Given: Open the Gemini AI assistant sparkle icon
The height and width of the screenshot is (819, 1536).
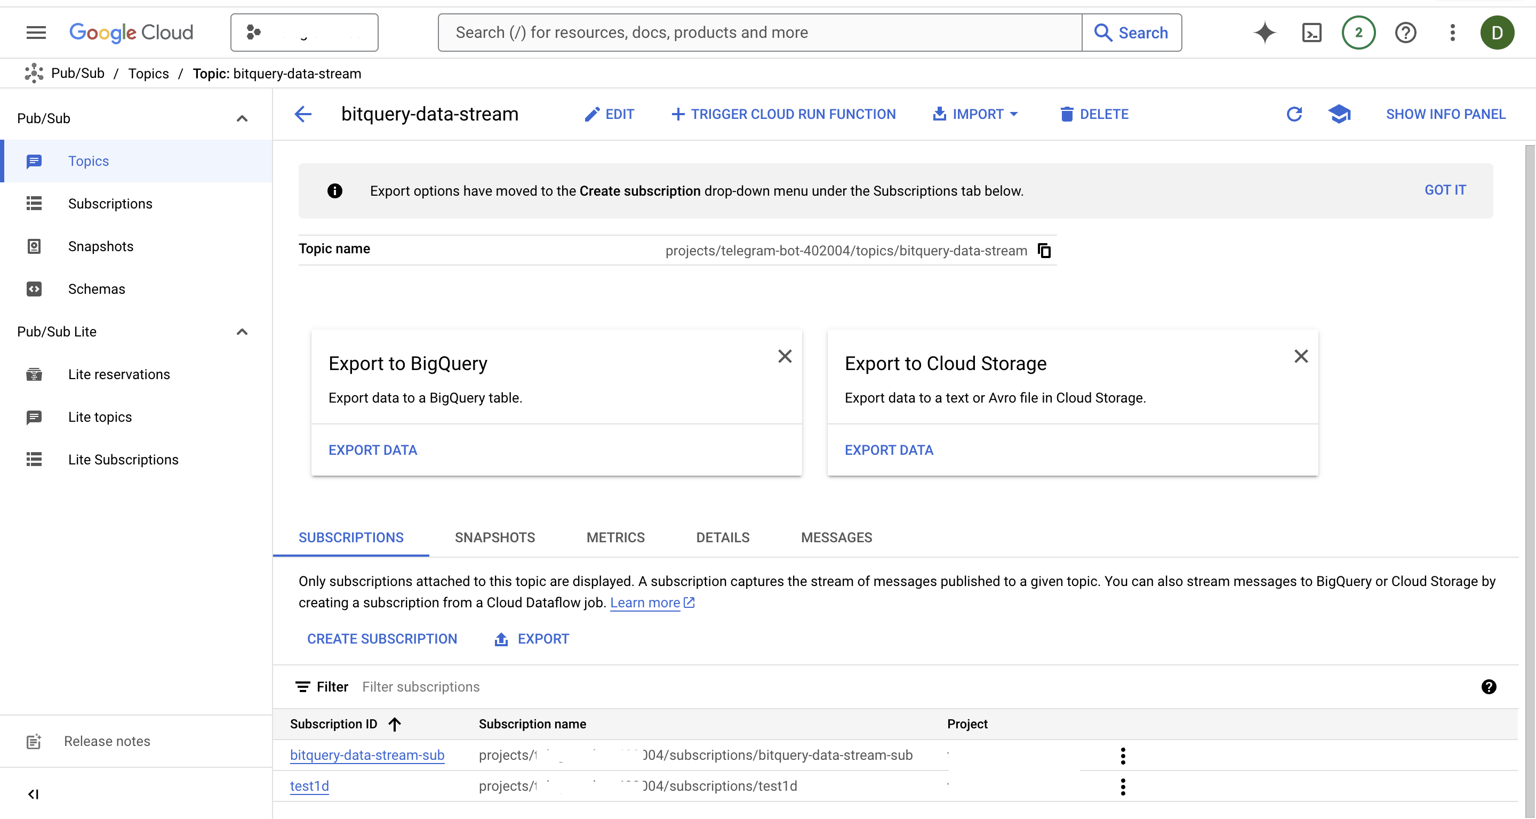Looking at the screenshot, I should (1264, 32).
